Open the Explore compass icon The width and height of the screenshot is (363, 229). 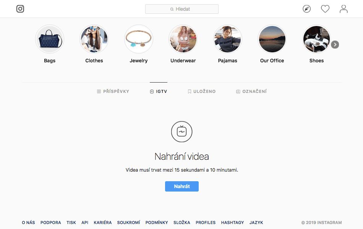point(306,9)
